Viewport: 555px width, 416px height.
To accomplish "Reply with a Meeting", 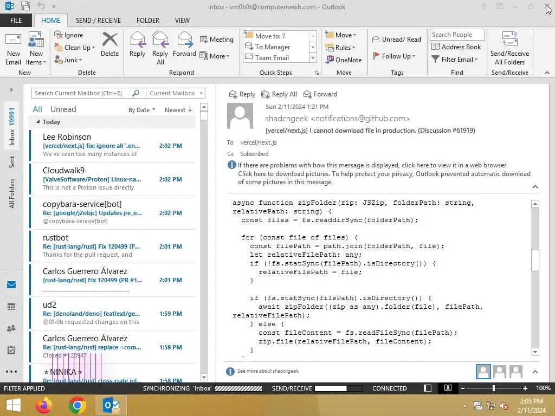I will coord(217,39).
